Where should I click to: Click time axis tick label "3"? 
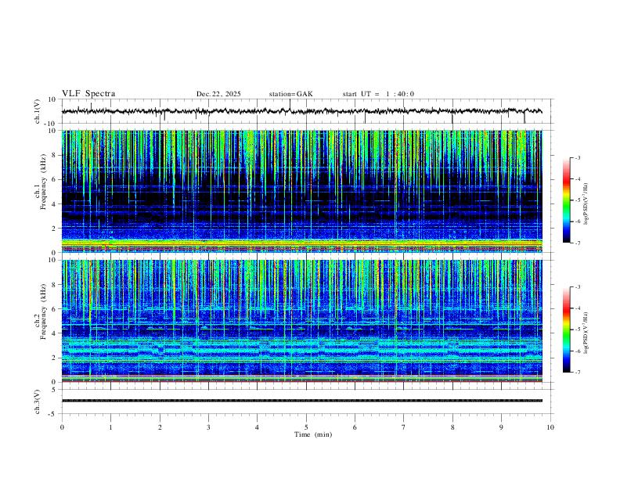click(x=208, y=427)
